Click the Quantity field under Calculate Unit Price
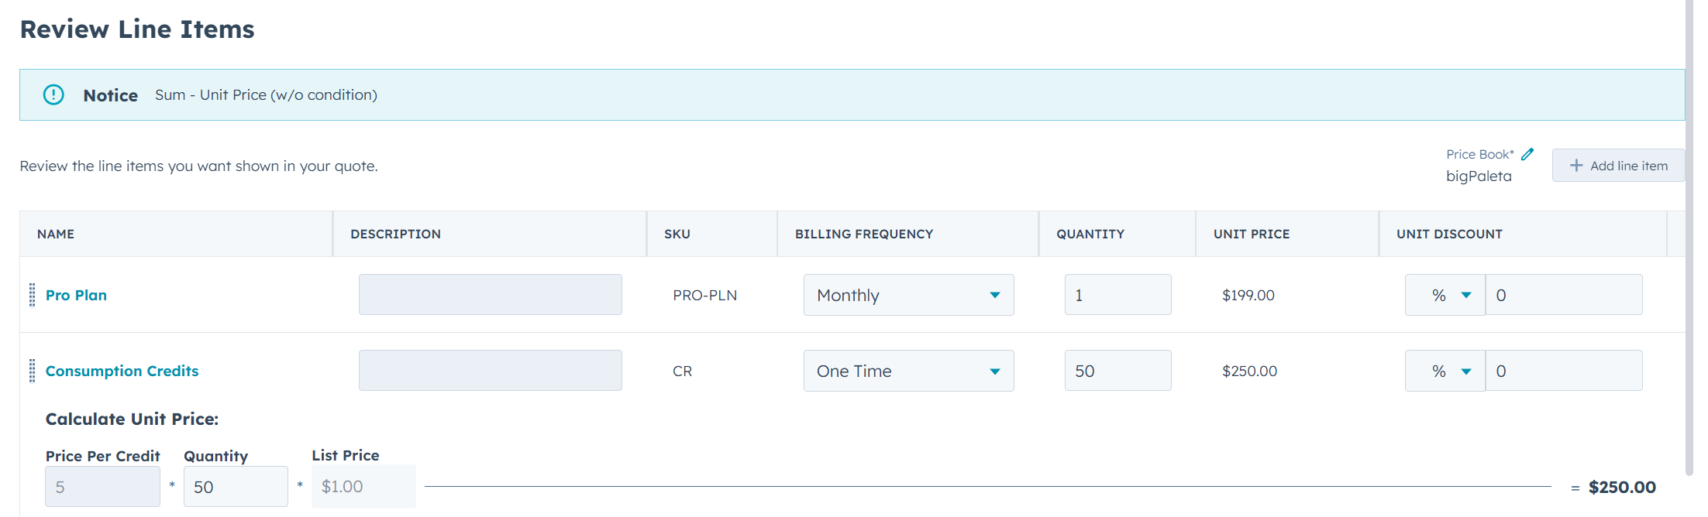Viewport: 1708px width, 517px height. pyautogui.click(x=236, y=486)
